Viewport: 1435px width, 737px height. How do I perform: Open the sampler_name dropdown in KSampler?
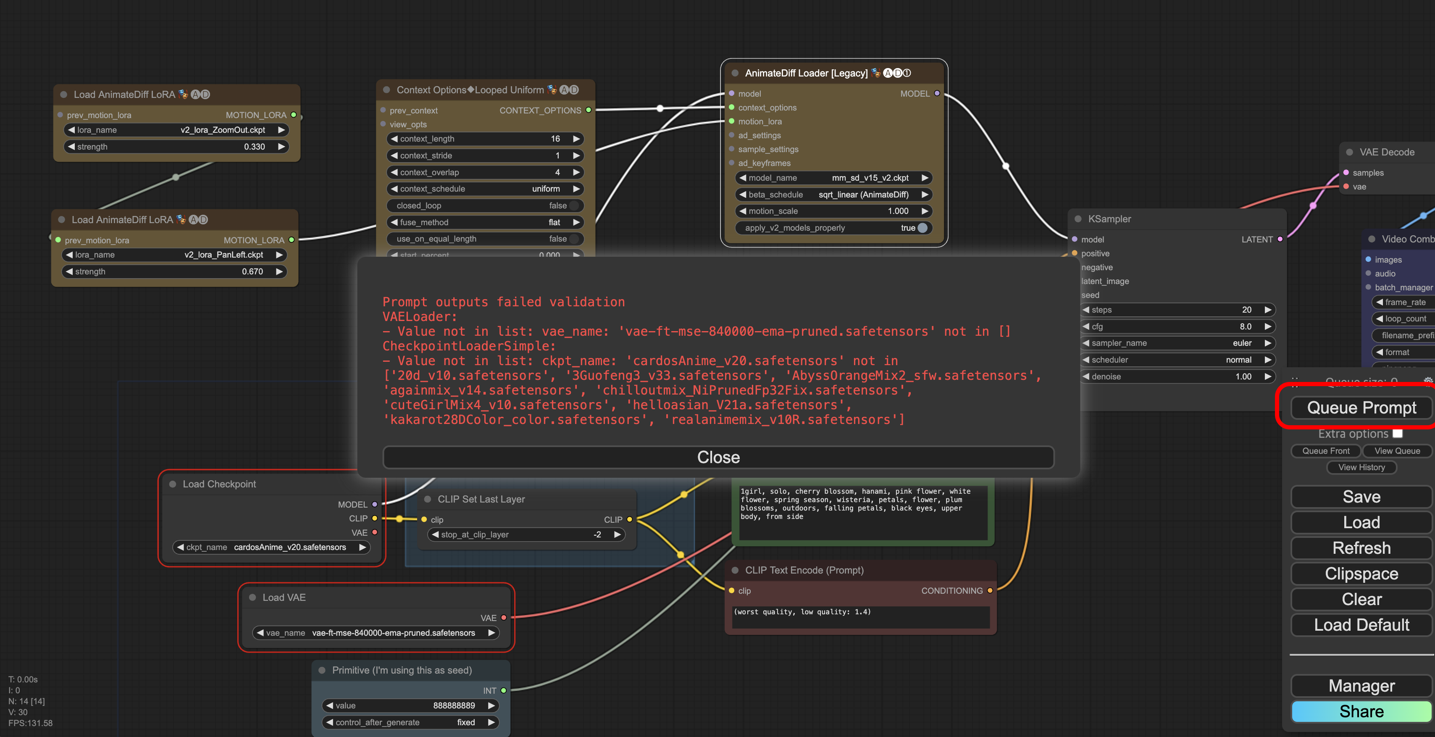1175,343
